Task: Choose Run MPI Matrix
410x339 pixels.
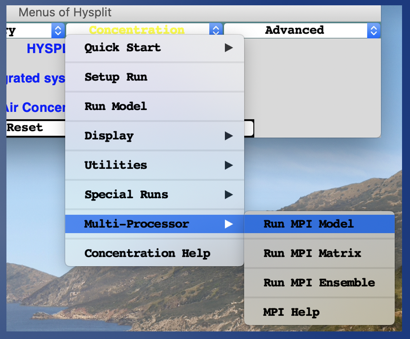Action: coord(319,253)
